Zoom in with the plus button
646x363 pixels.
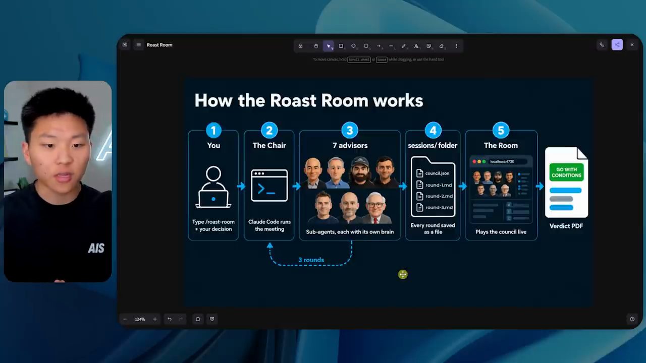[x=155, y=319]
